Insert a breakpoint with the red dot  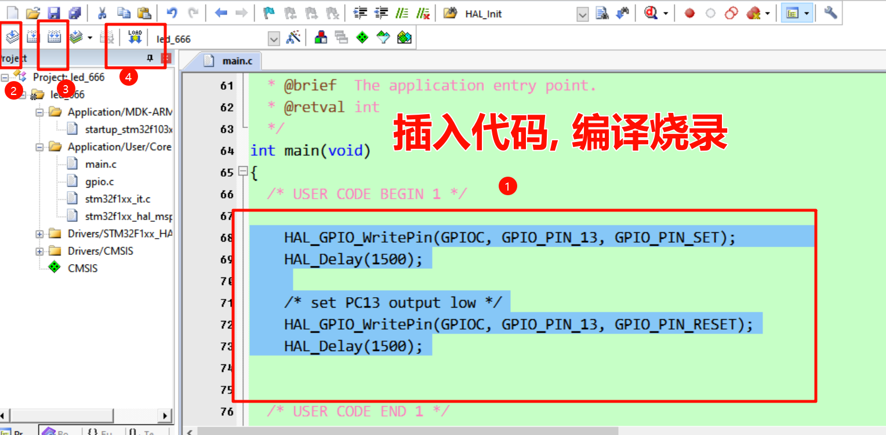689,13
